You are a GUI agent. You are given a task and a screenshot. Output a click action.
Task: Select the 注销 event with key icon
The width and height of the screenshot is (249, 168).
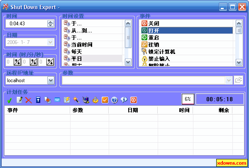187,45
